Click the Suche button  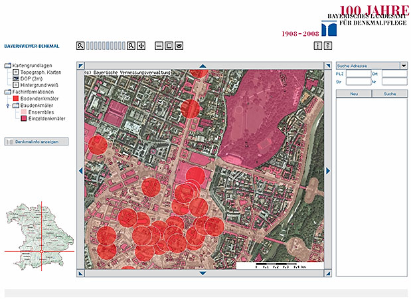coord(390,94)
